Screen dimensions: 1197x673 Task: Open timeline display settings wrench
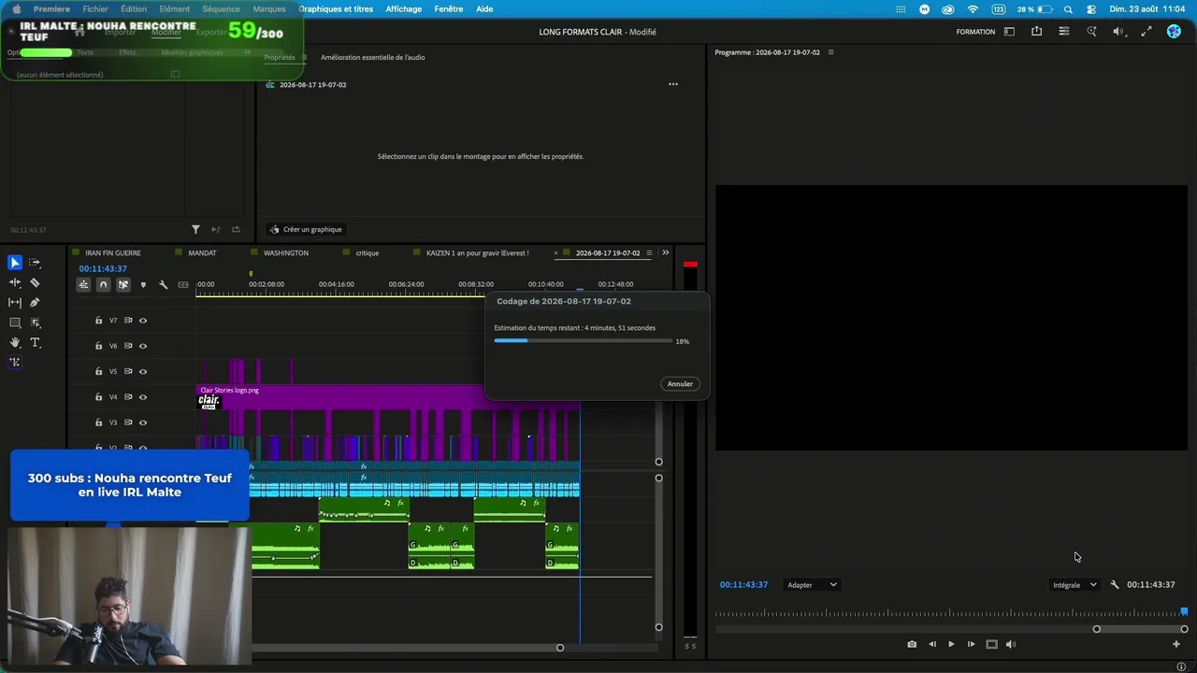(163, 284)
